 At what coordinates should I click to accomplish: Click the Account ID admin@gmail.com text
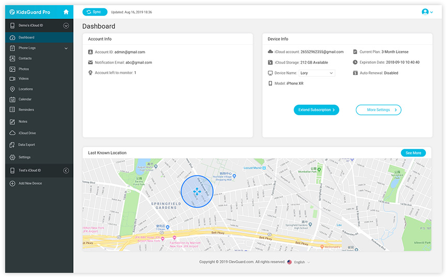coord(119,52)
